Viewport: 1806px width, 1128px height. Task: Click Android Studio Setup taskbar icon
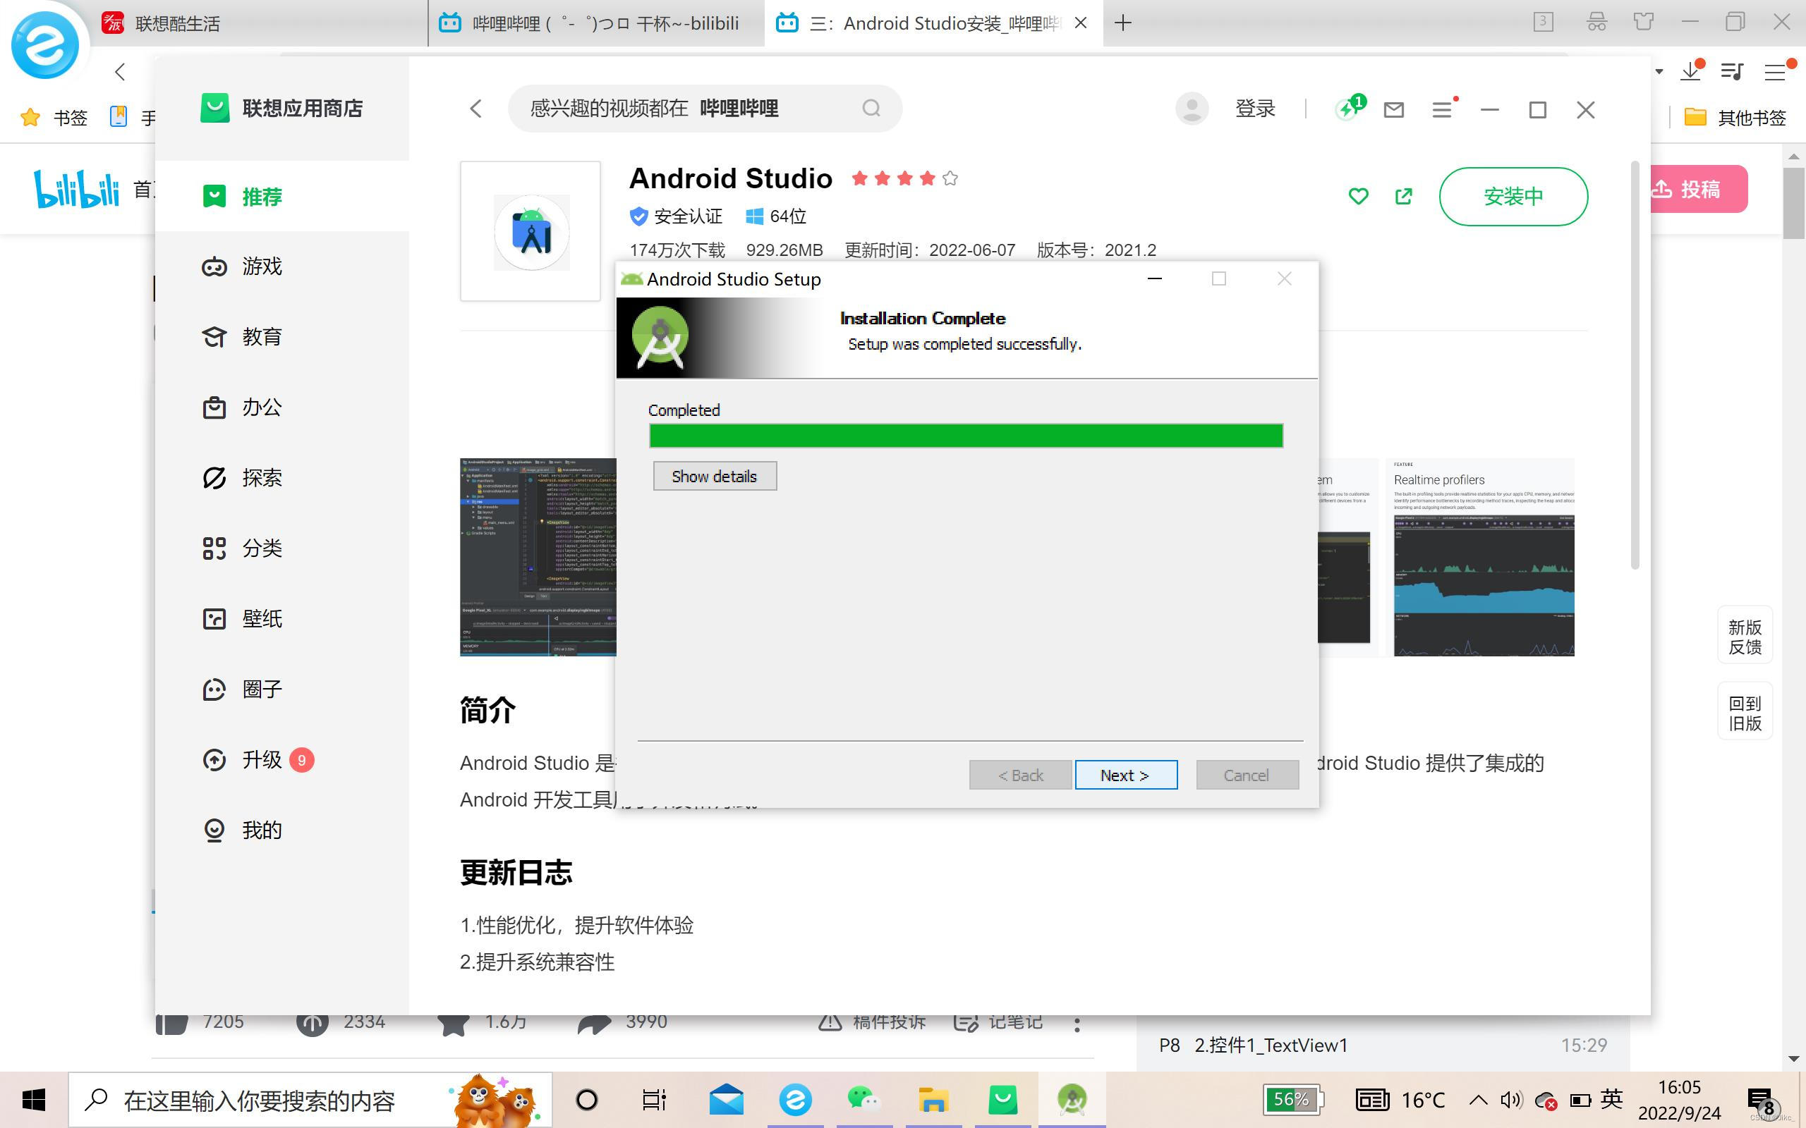click(1072, 1100)
